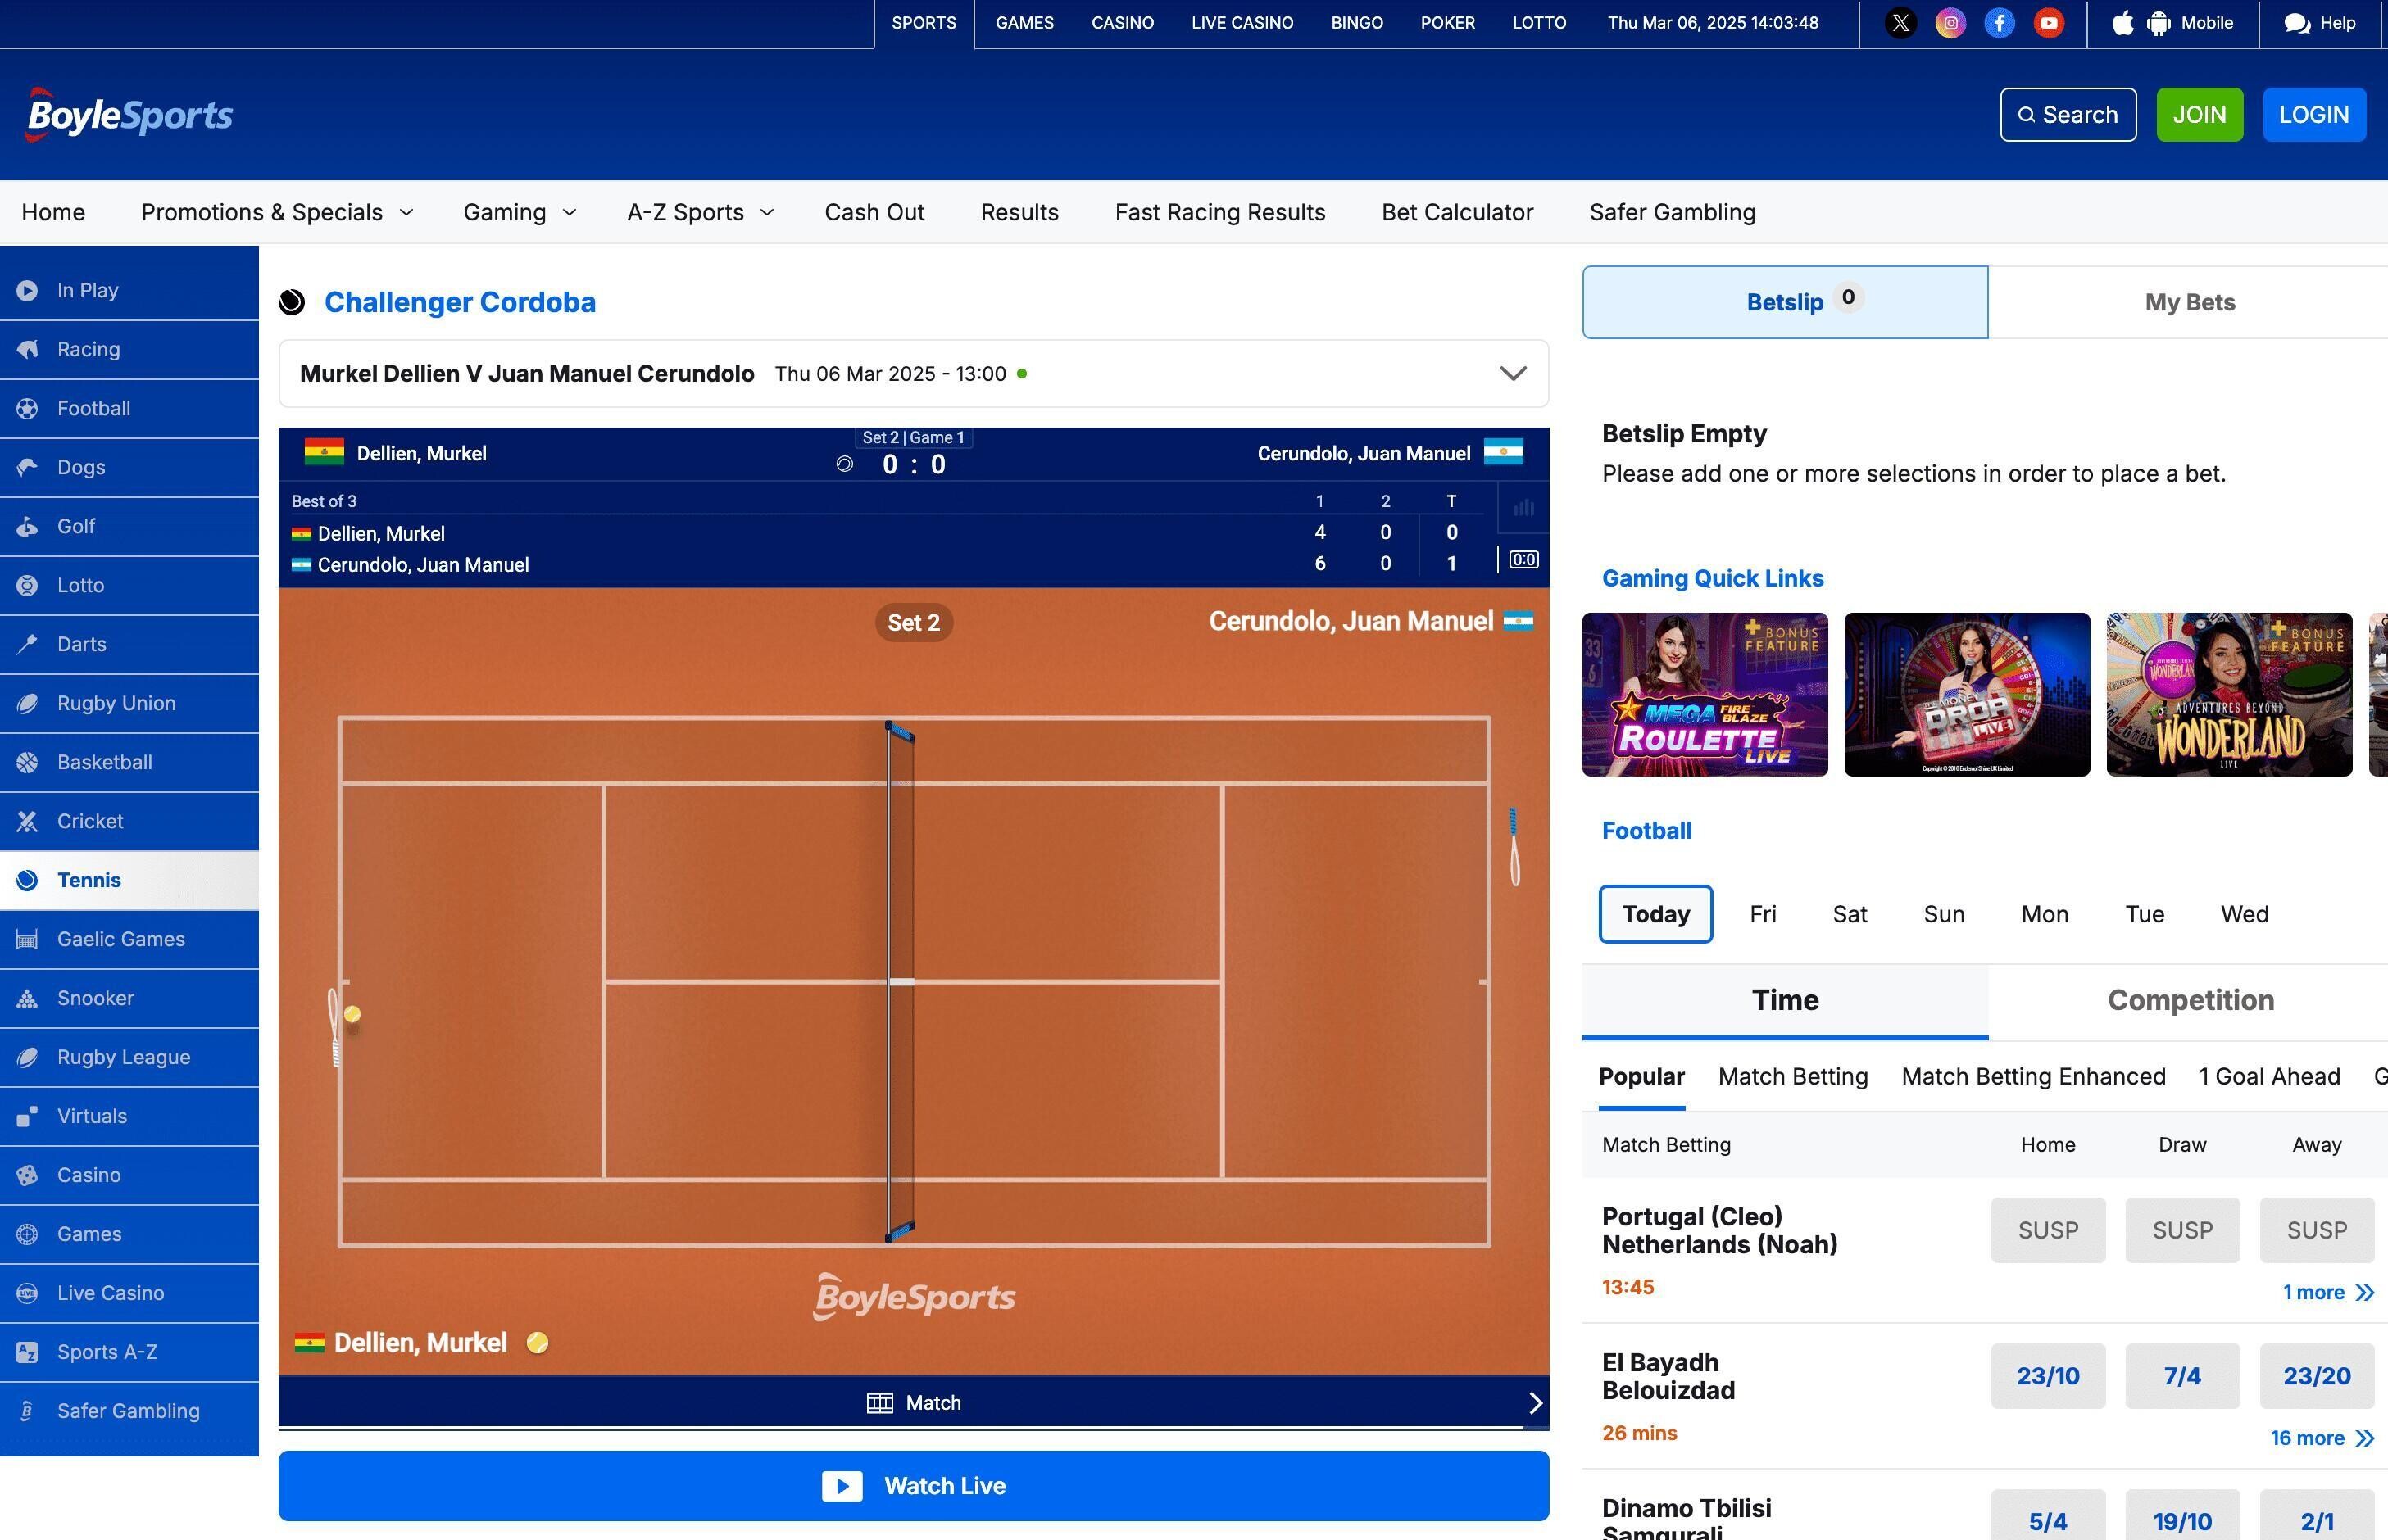Click the Basketball icon in sidebar
Screen dimensions: 2388x1540
click(x=27, y=762)
